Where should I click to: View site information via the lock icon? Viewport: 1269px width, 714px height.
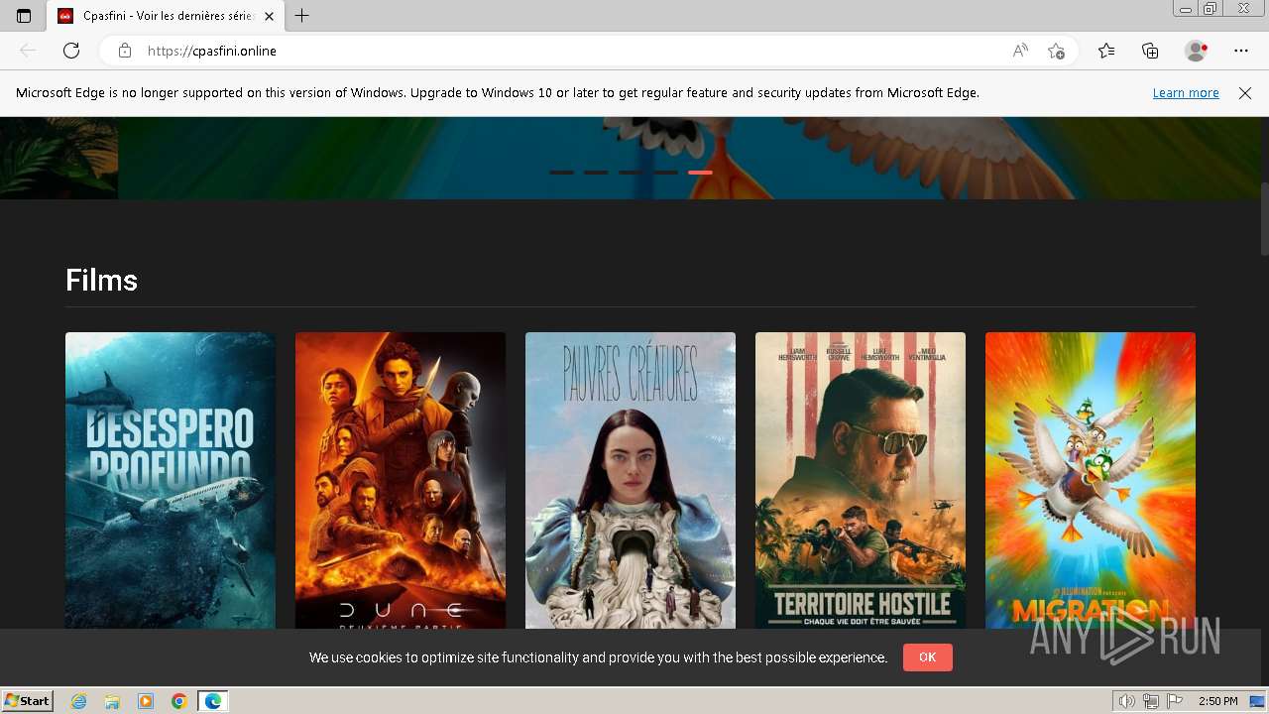point(125,51)
